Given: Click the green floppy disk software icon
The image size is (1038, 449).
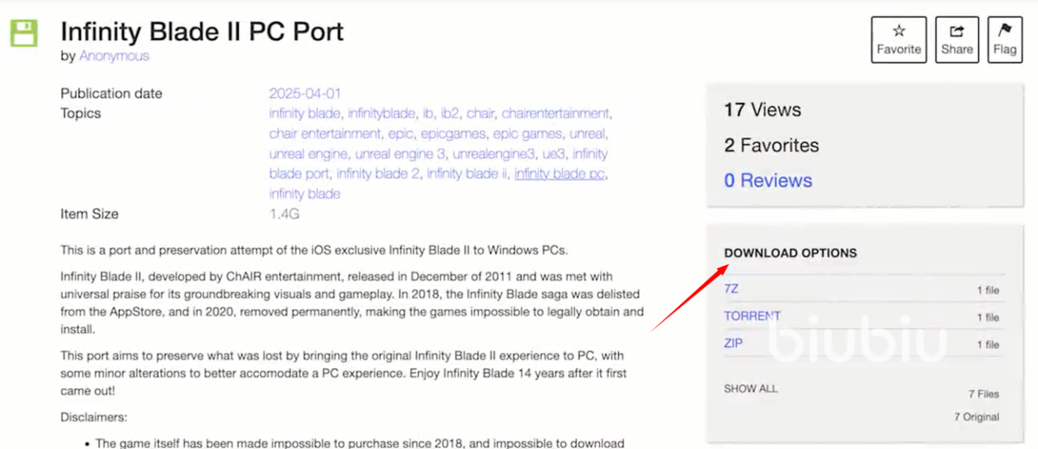Looking at the screenshot, I should coord(24,33).
